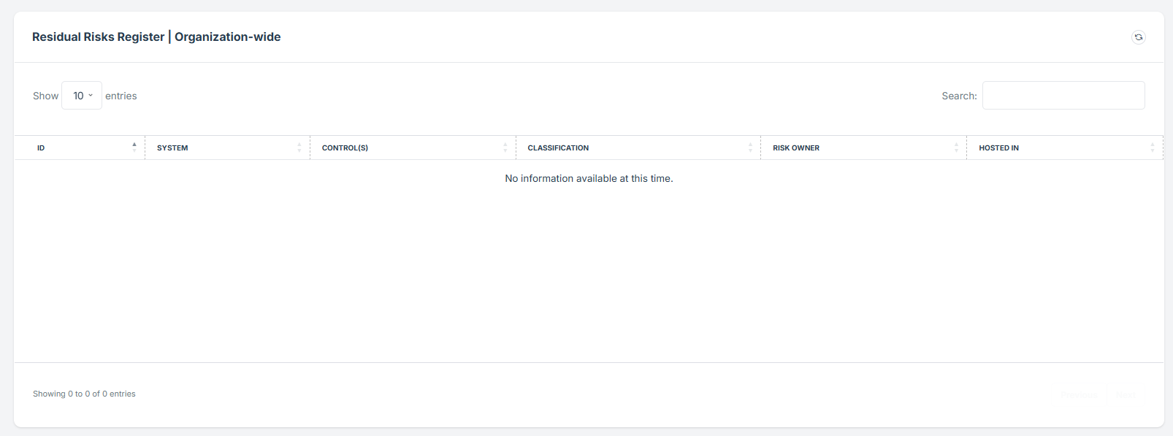Click the sort arrows in the Hosted In column
The image size is (1173, 436).
tap(1153, 148)
